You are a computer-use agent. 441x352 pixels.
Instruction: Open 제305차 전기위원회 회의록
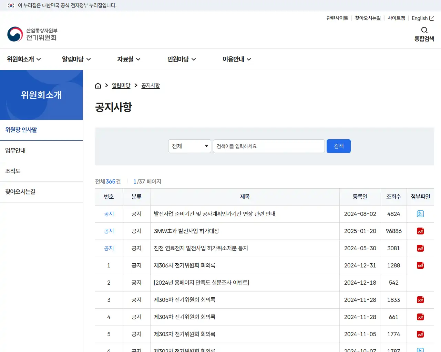[184, 300]
